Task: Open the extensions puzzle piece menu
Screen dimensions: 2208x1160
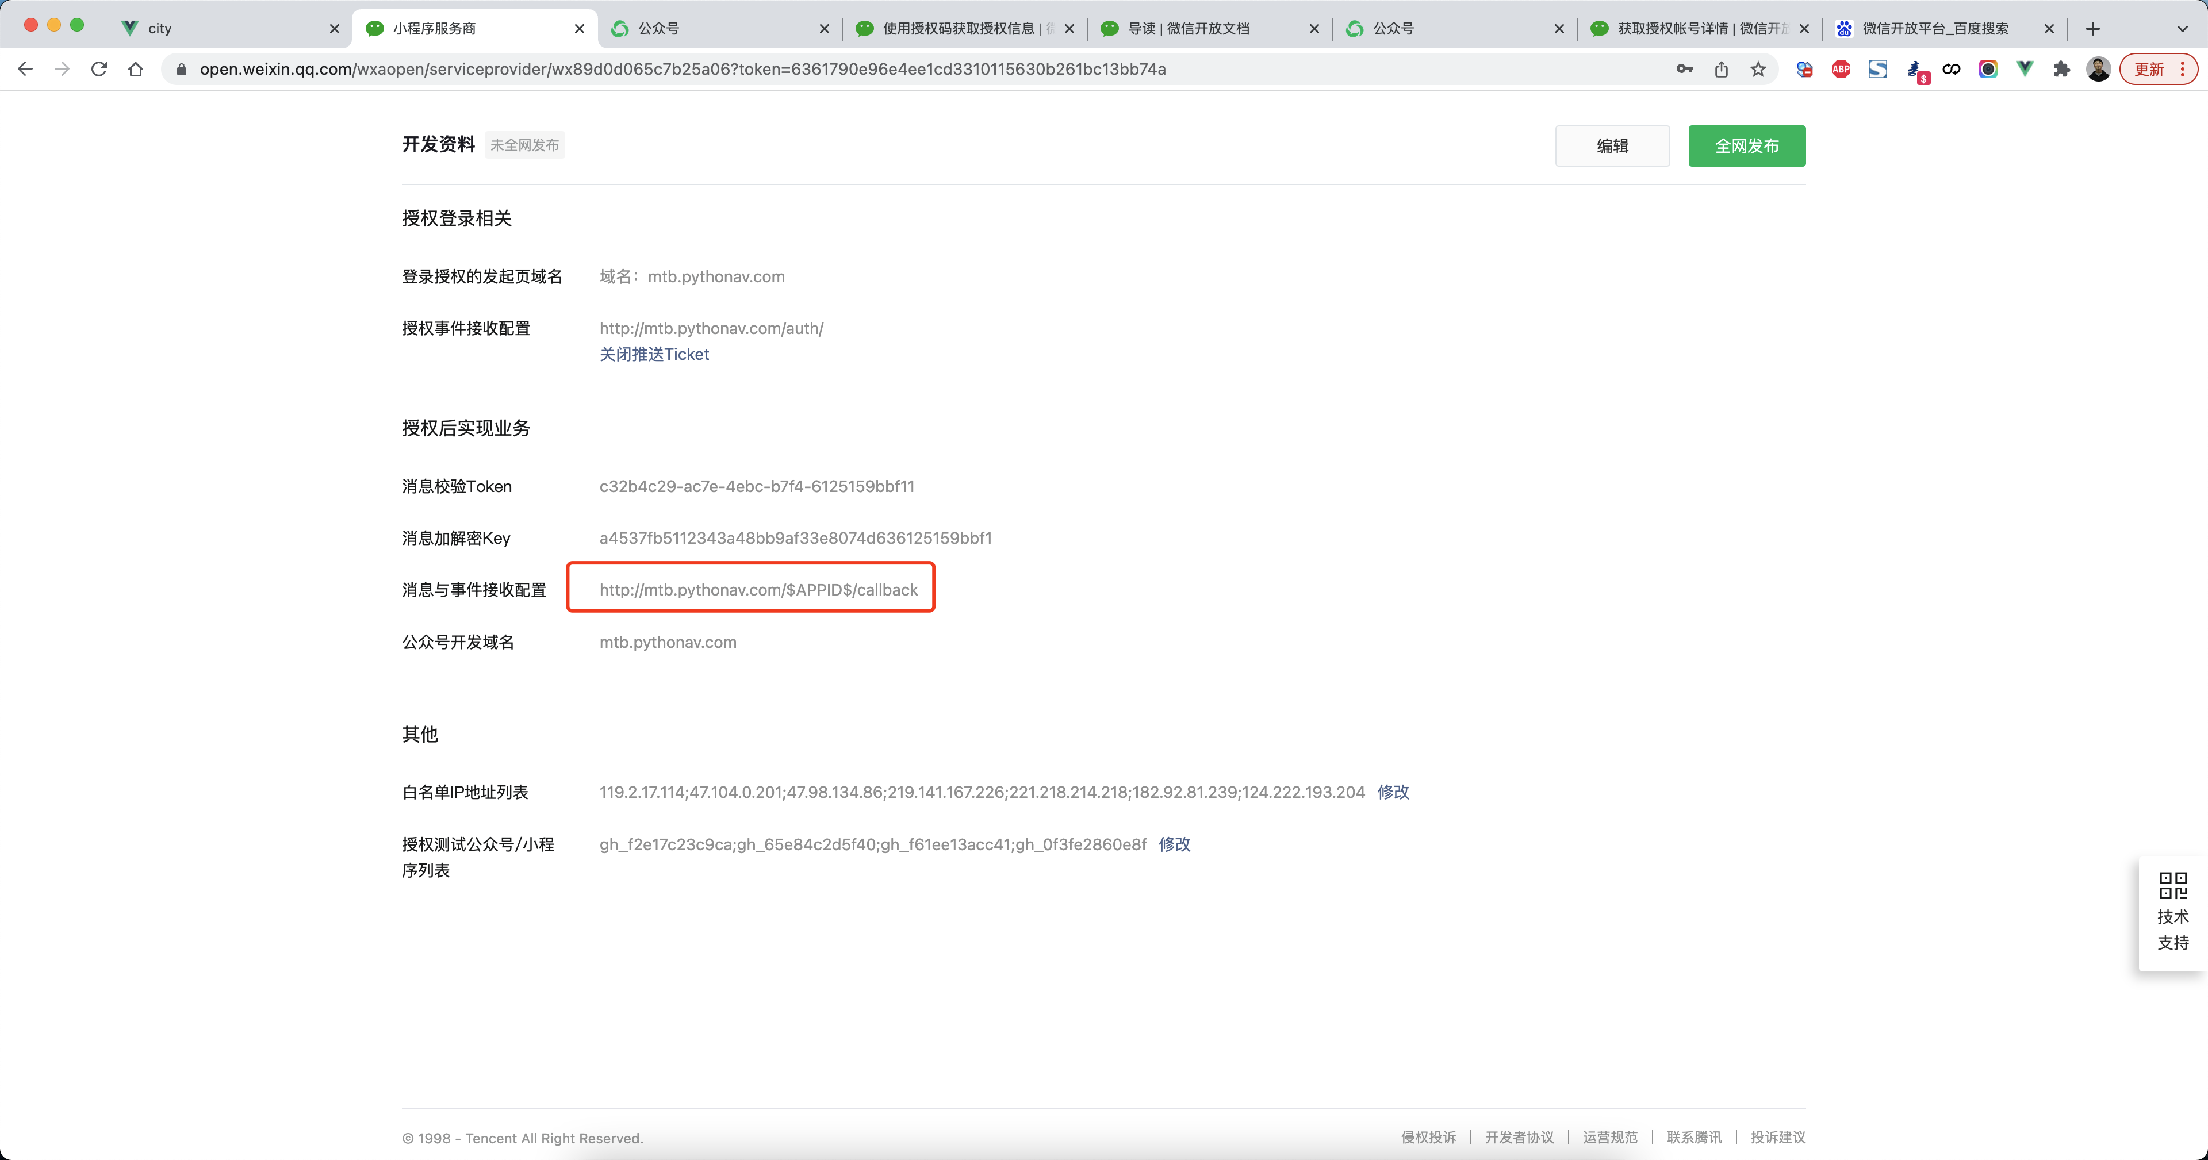Action: [x=2061, y=70]
